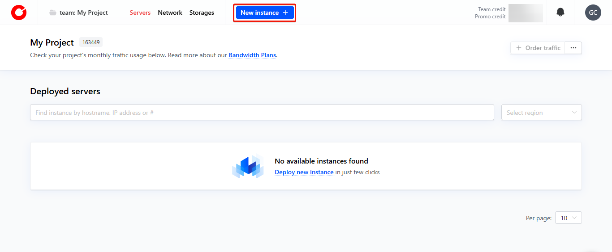612x252 pixels.
Task: Focus the find instance search field
Action: [262, 113]
